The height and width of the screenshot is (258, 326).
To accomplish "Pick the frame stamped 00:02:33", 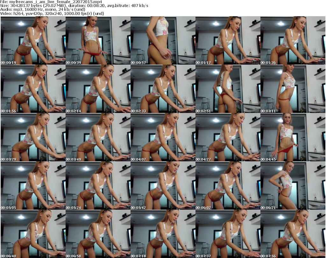I will tap(163, 89).
